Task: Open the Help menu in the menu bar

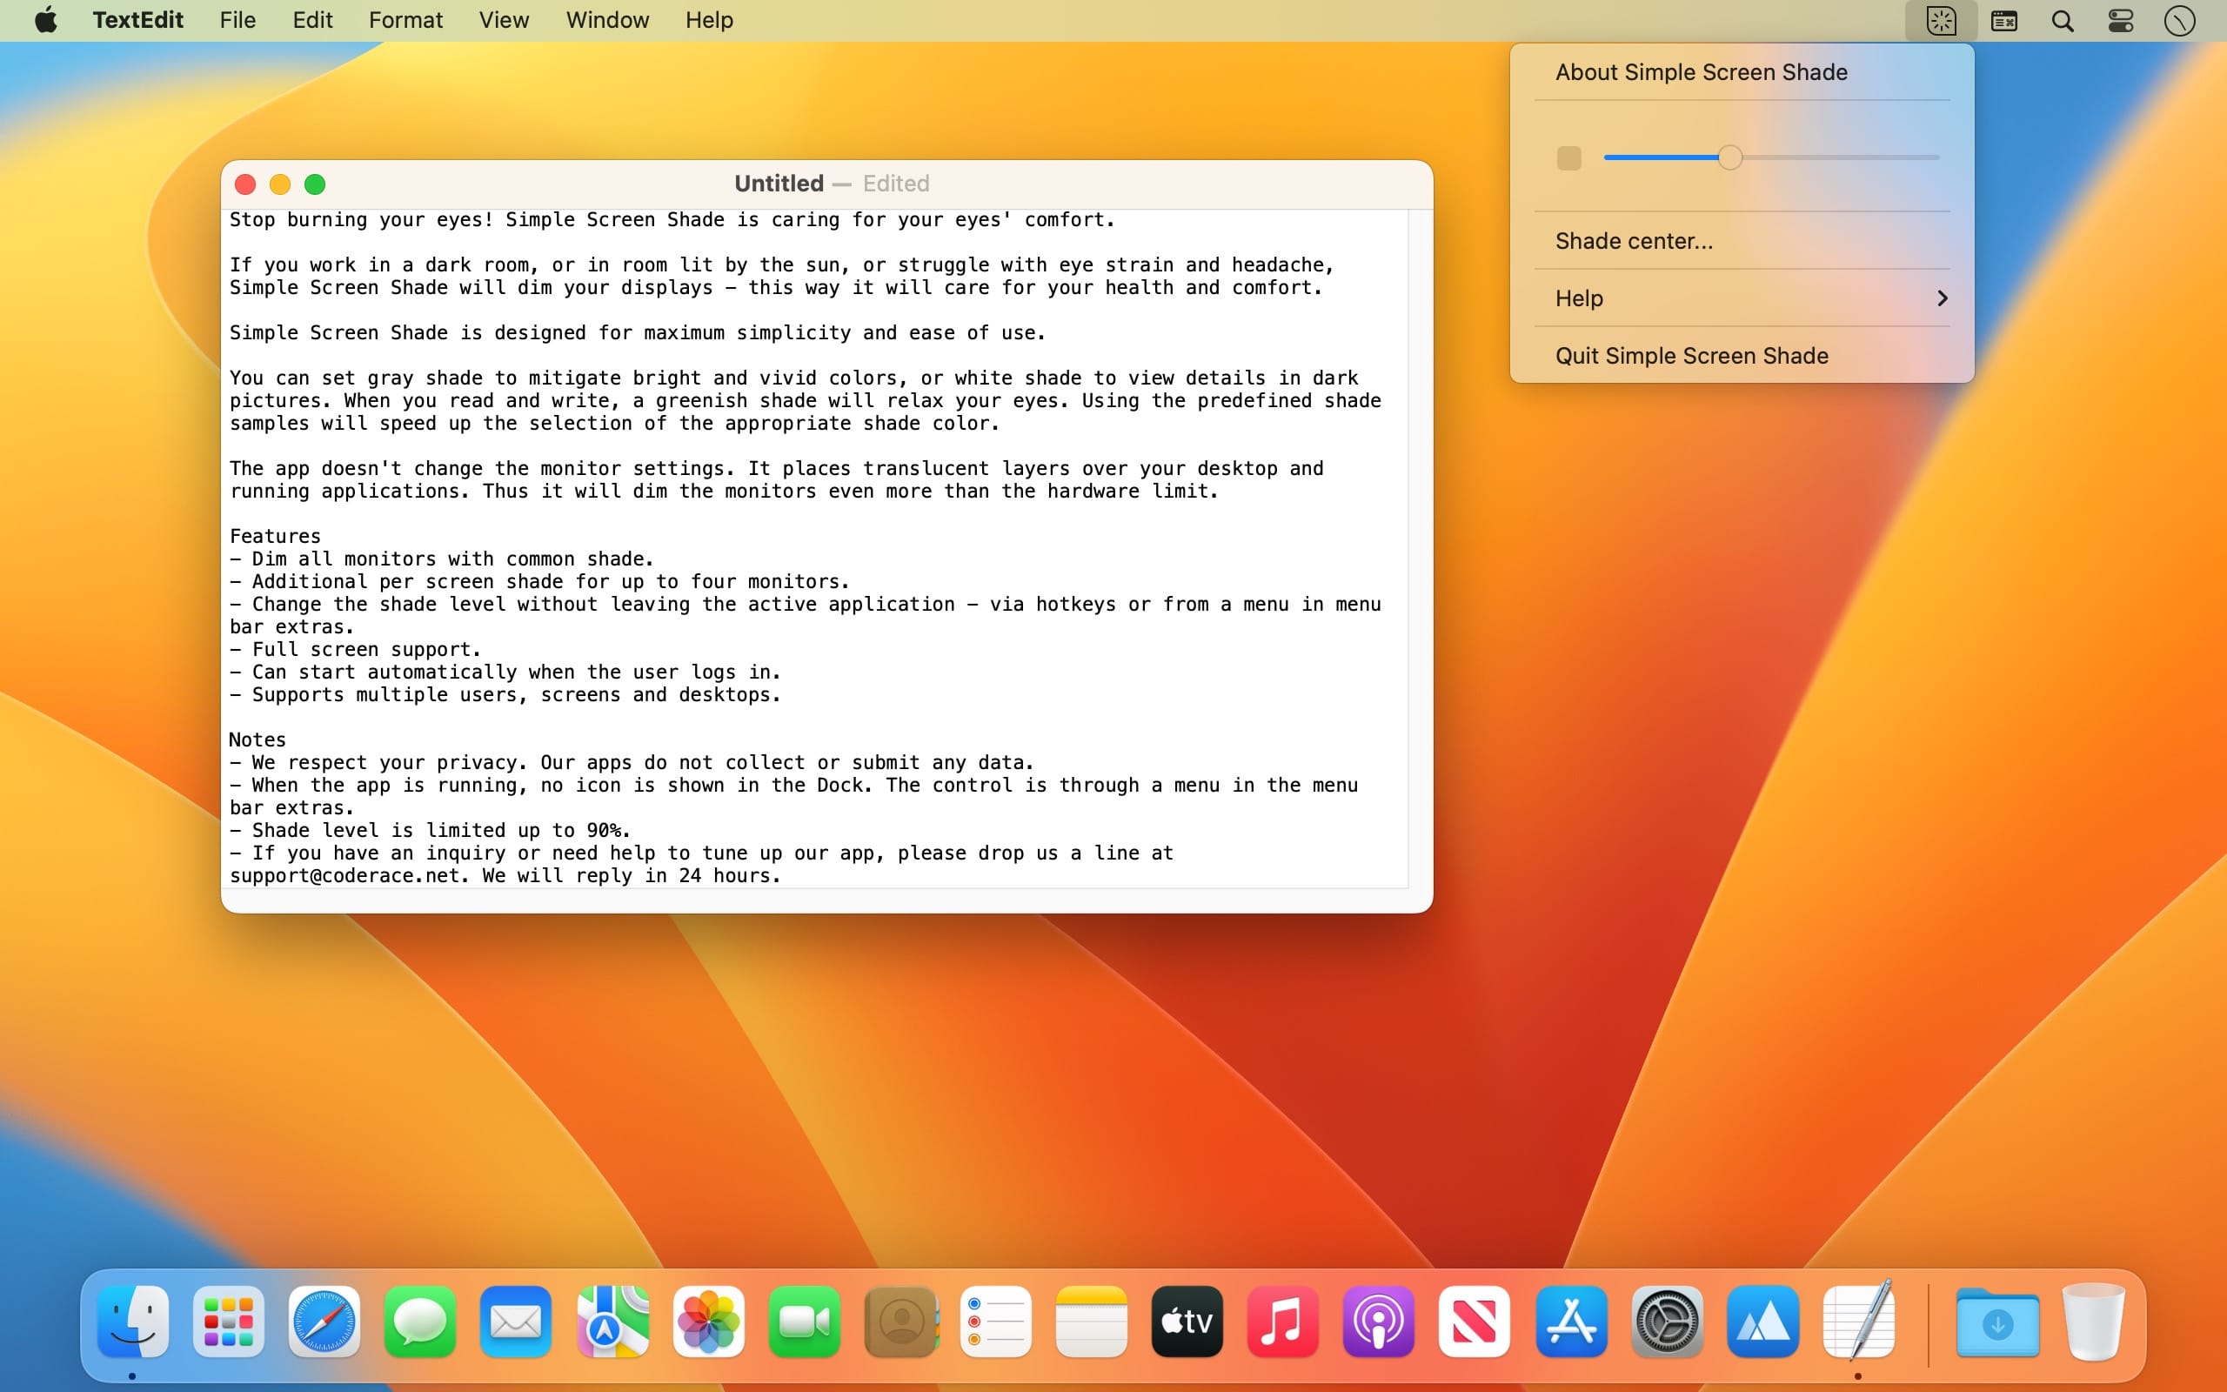Action: coord(709,19)
